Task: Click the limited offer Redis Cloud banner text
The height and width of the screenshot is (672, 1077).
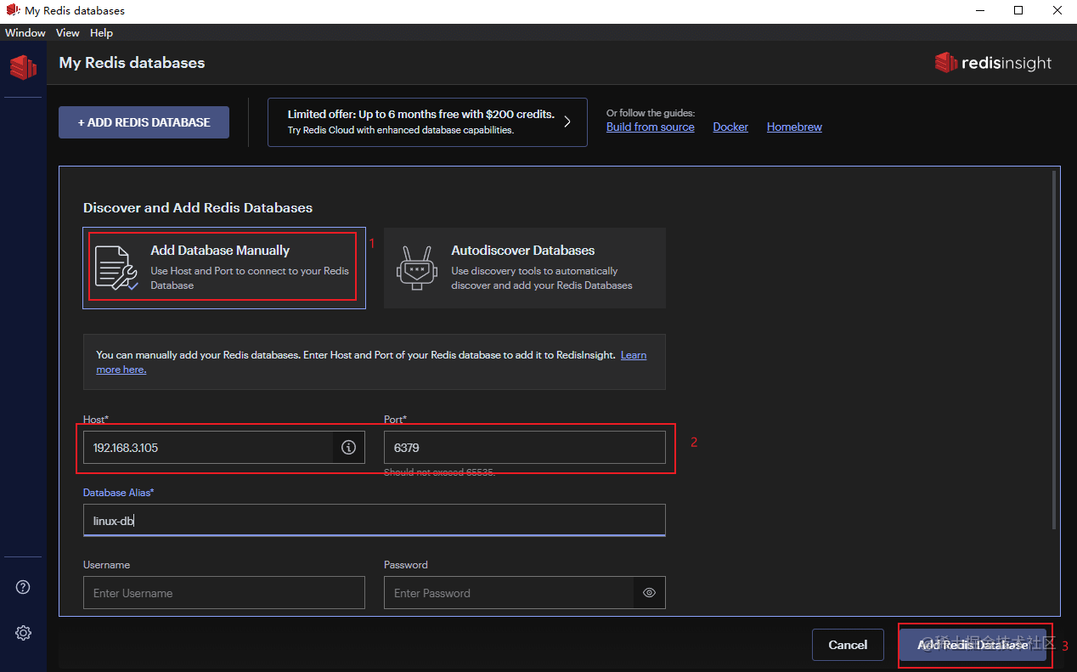Action: click(420, 122)
